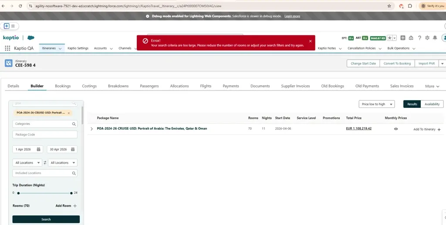The height and width of the screenshot is (225, 446).
Task: Switch to the Results view
Action: tap(412, 104)
